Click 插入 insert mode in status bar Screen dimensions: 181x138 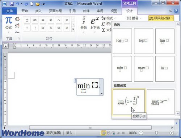click(x=69, y=133)
